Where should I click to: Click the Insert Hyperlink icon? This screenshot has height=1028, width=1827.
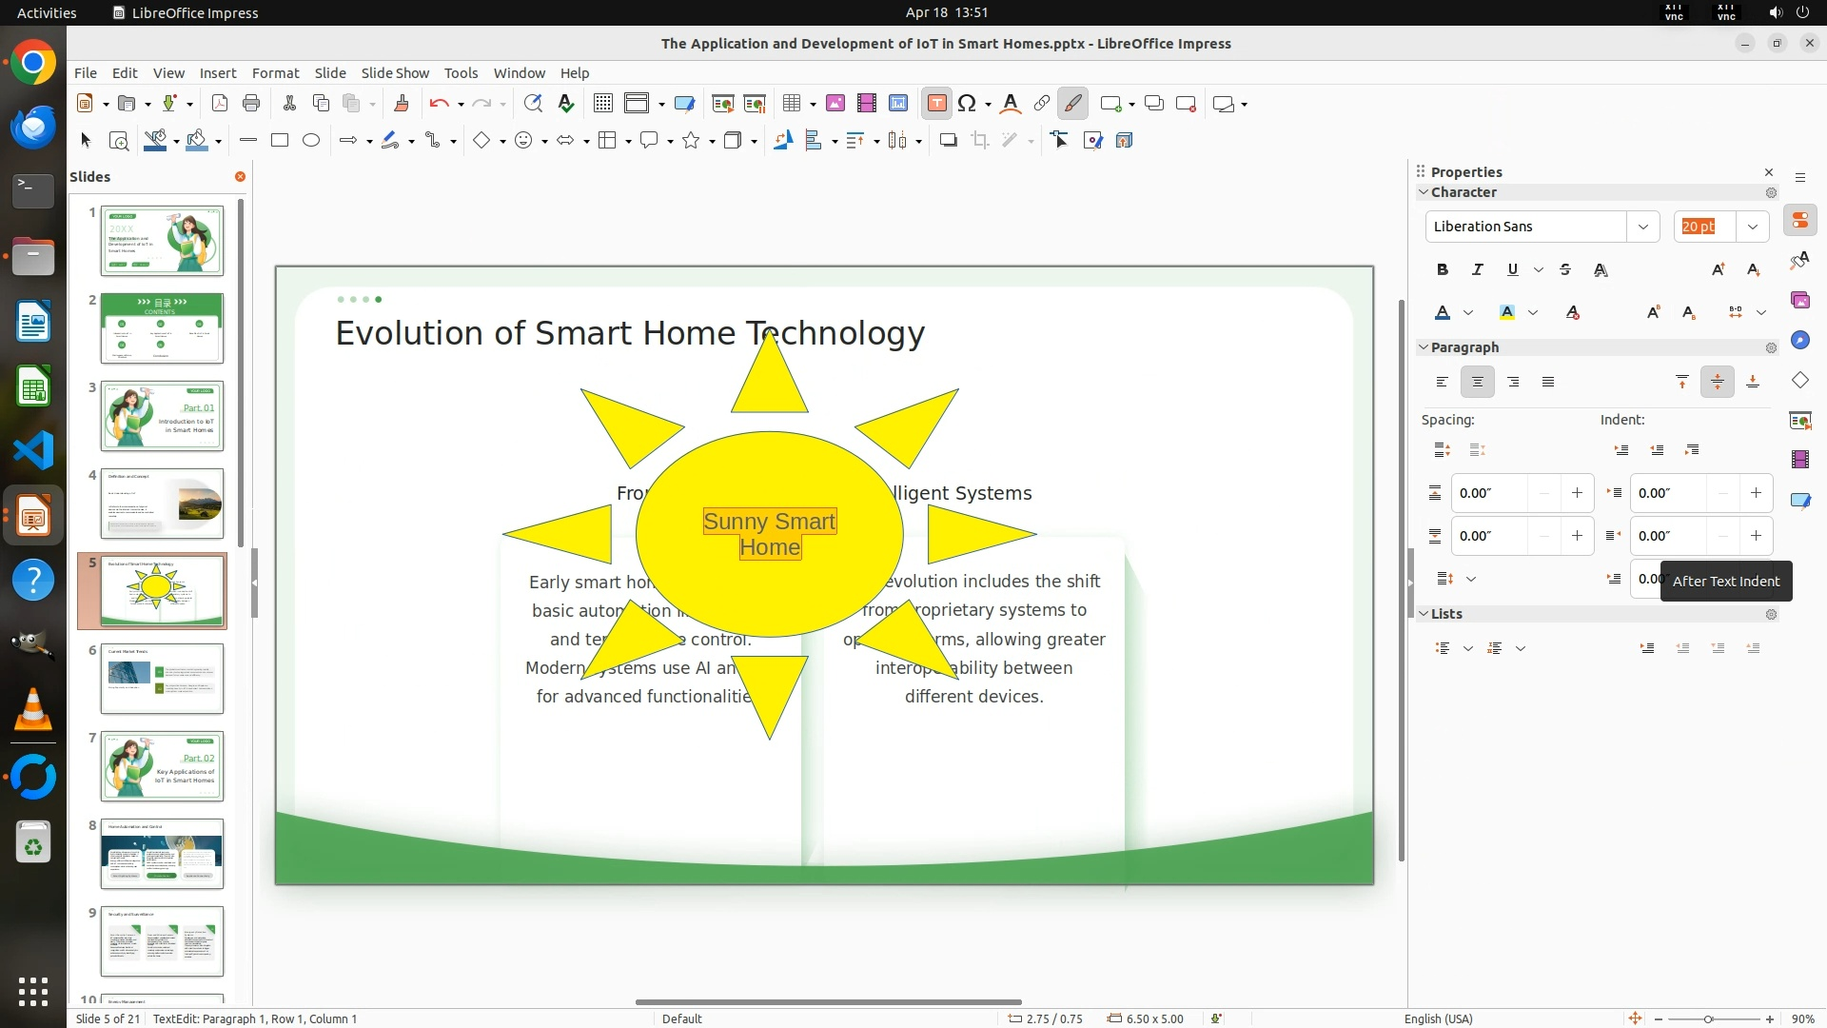[1042, 104]
